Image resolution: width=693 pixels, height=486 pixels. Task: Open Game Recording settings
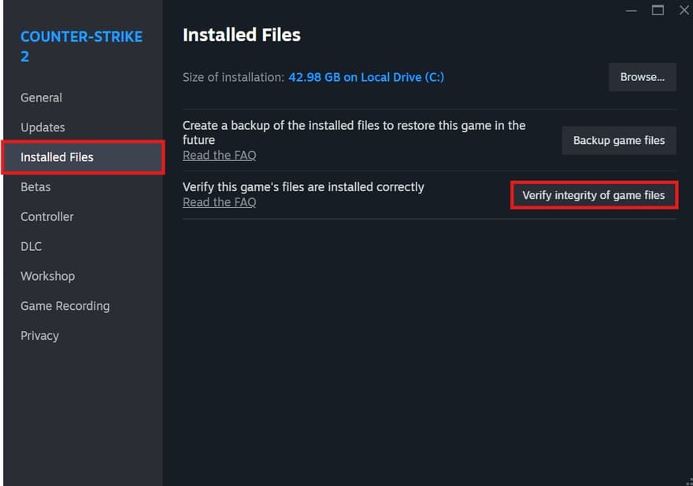(65, 306)
